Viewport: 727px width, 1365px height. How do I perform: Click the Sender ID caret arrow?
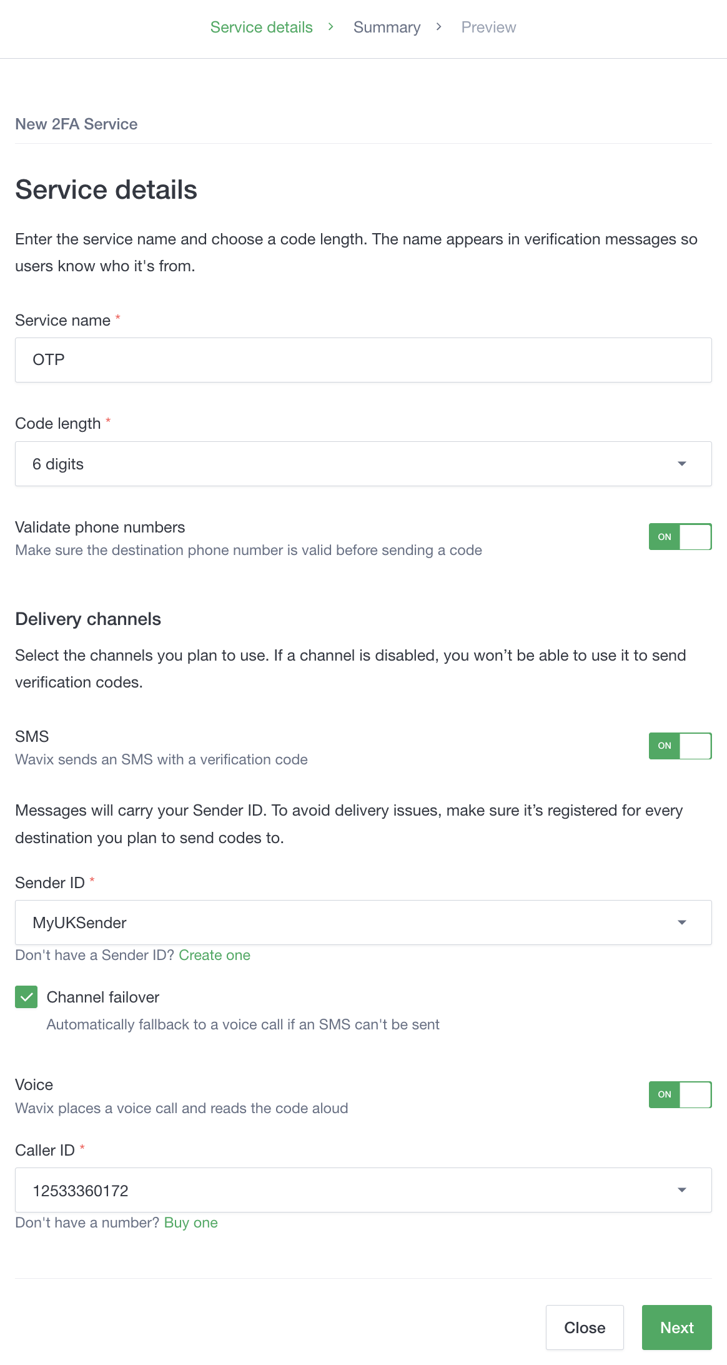[682, 922]
